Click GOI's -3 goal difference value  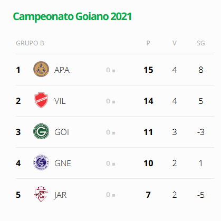tap(201, 132)
